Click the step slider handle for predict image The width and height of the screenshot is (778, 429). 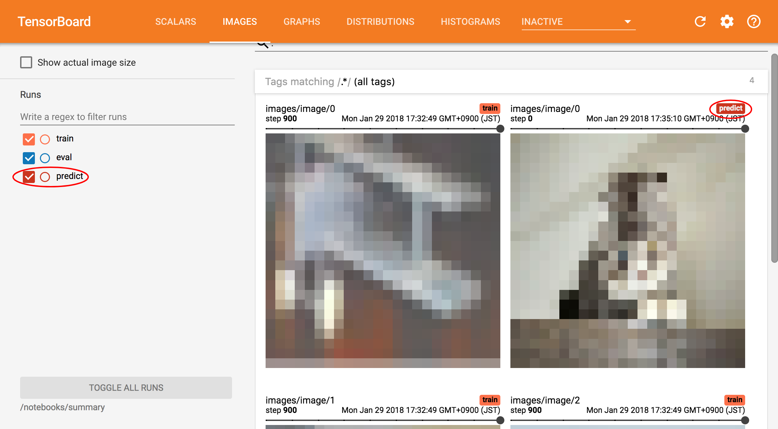click(x=745, y=129)
